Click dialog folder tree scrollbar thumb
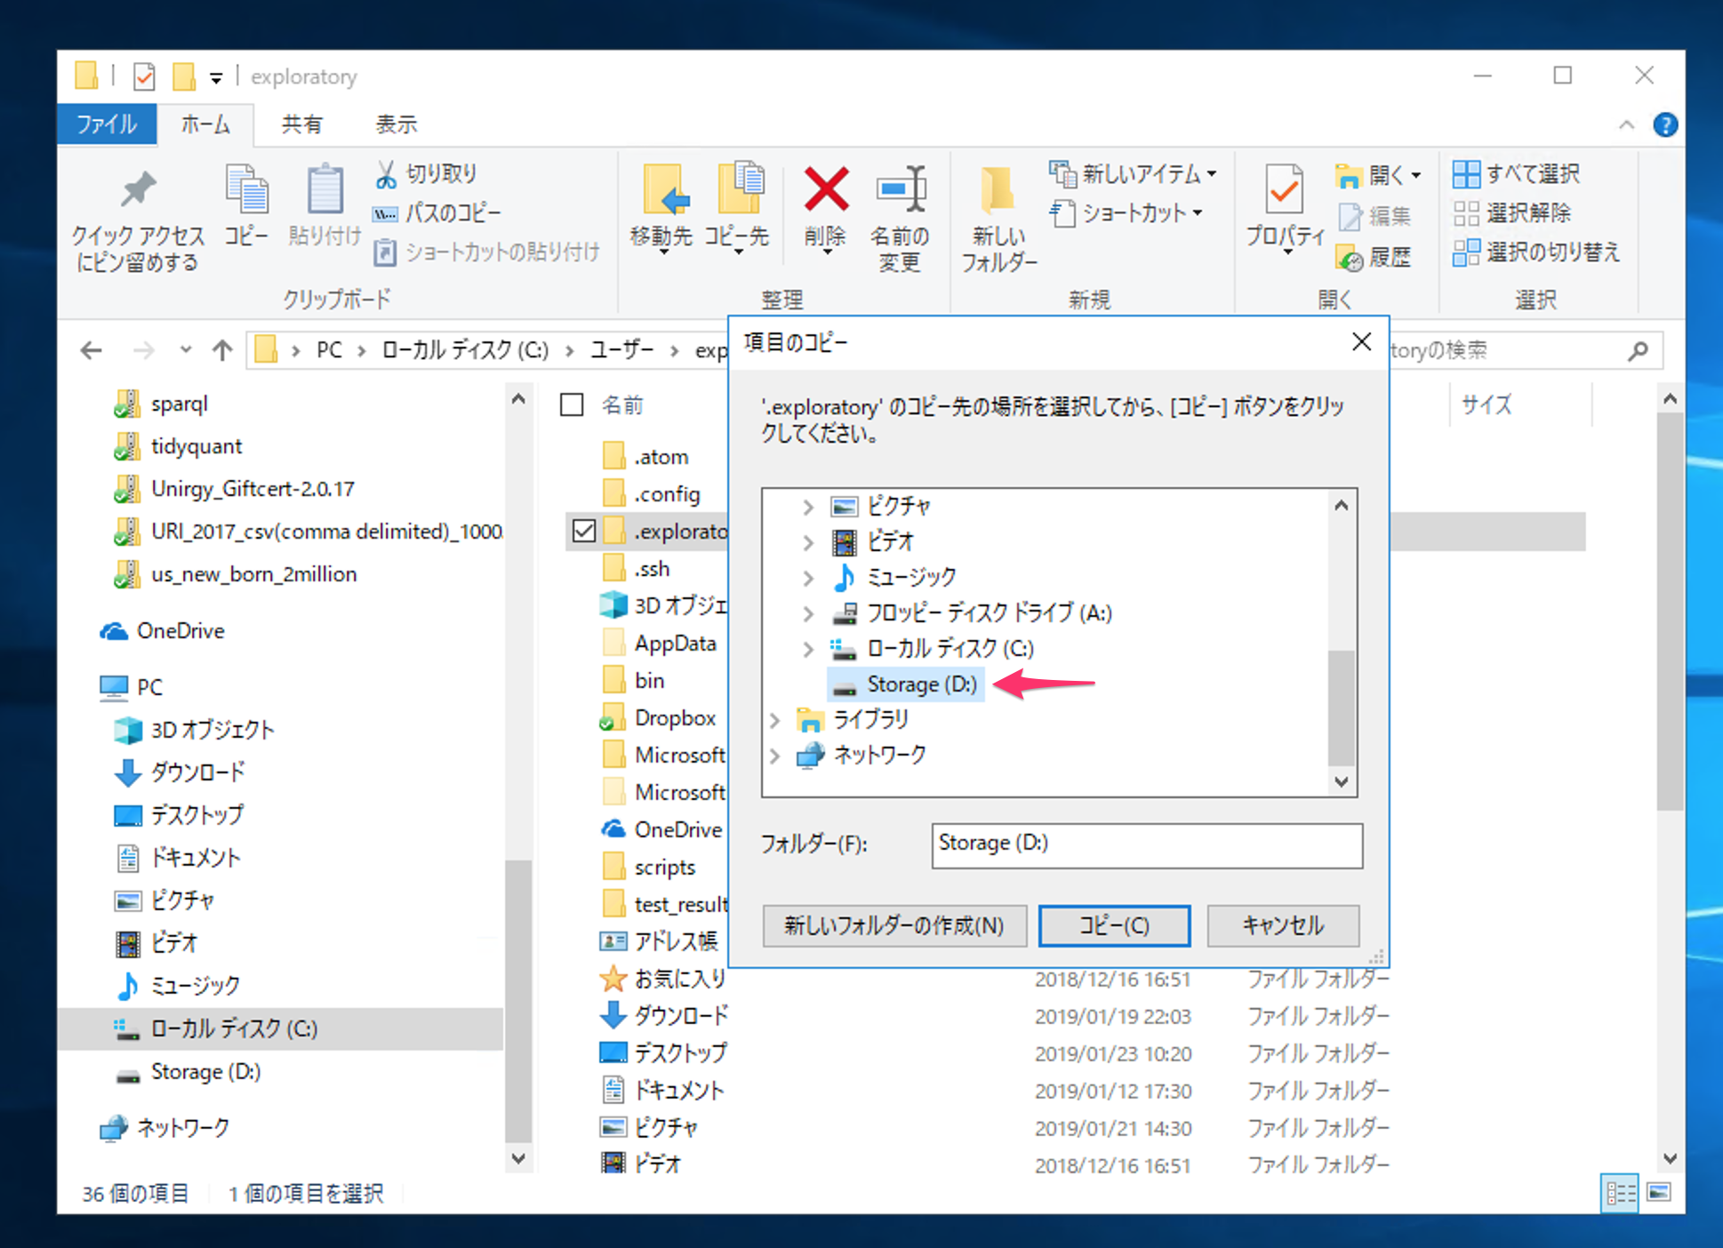This screenshot has width=1723, height=1248. click(1341, 708)
